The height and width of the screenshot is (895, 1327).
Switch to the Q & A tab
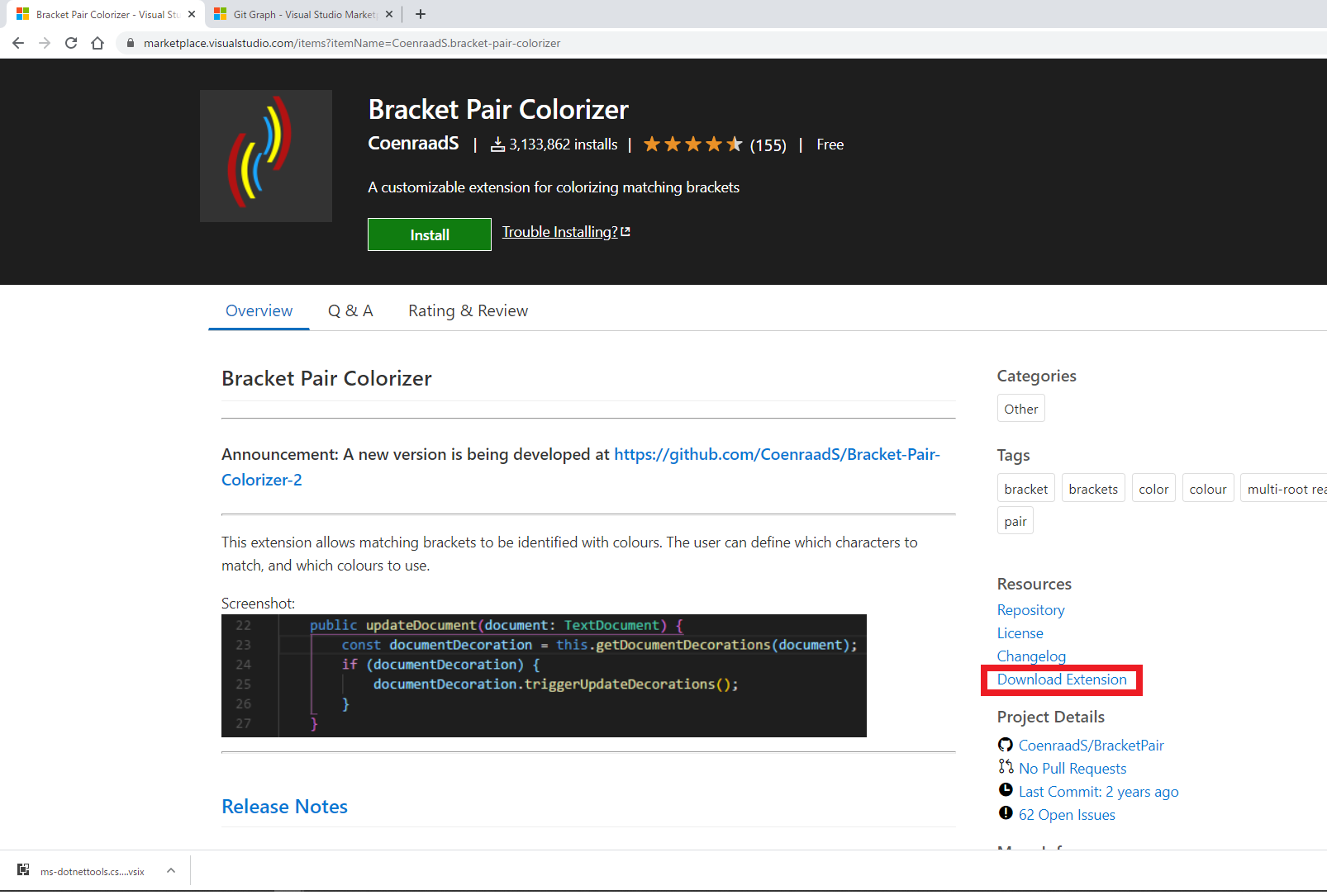point(350,310)
